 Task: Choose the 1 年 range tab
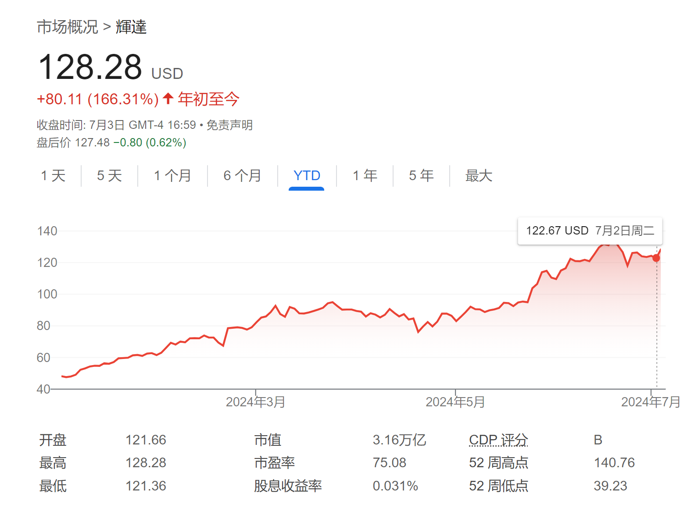(x=365, y=176)
